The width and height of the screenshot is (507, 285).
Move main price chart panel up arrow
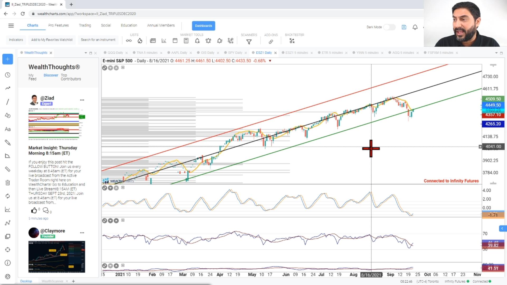coord(116,68)
